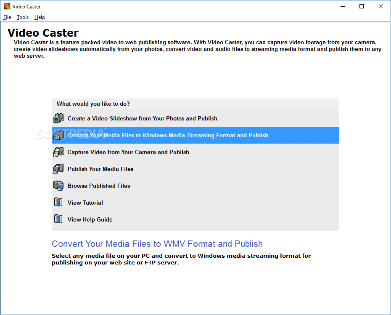Click the slideshow icon beside Create a Video Slideshow
Viewport: 391px width, 315px height.
pos(58,118)
